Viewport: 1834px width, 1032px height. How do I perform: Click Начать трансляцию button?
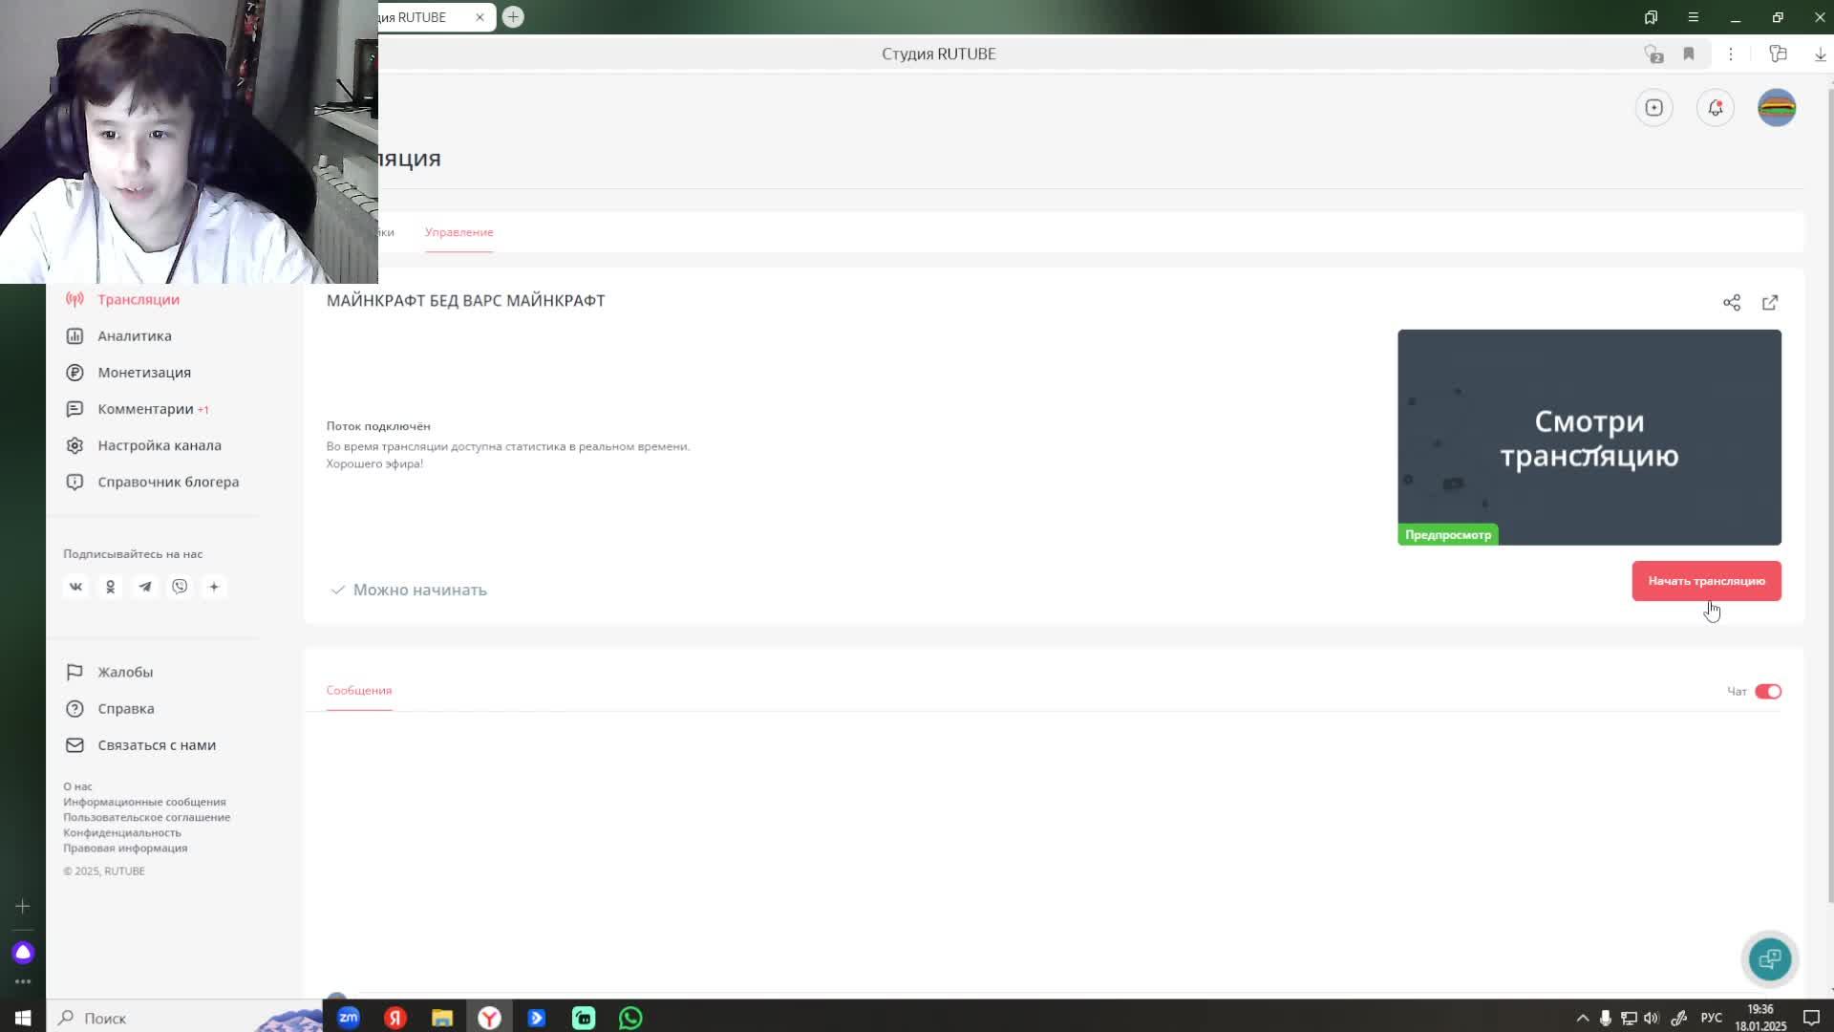(x=1706, y=581)
